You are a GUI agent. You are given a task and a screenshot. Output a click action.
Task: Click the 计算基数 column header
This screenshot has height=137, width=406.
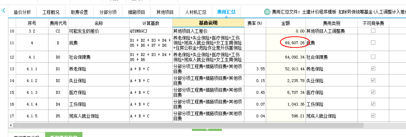pyautogui.click(x=151, y=23)
